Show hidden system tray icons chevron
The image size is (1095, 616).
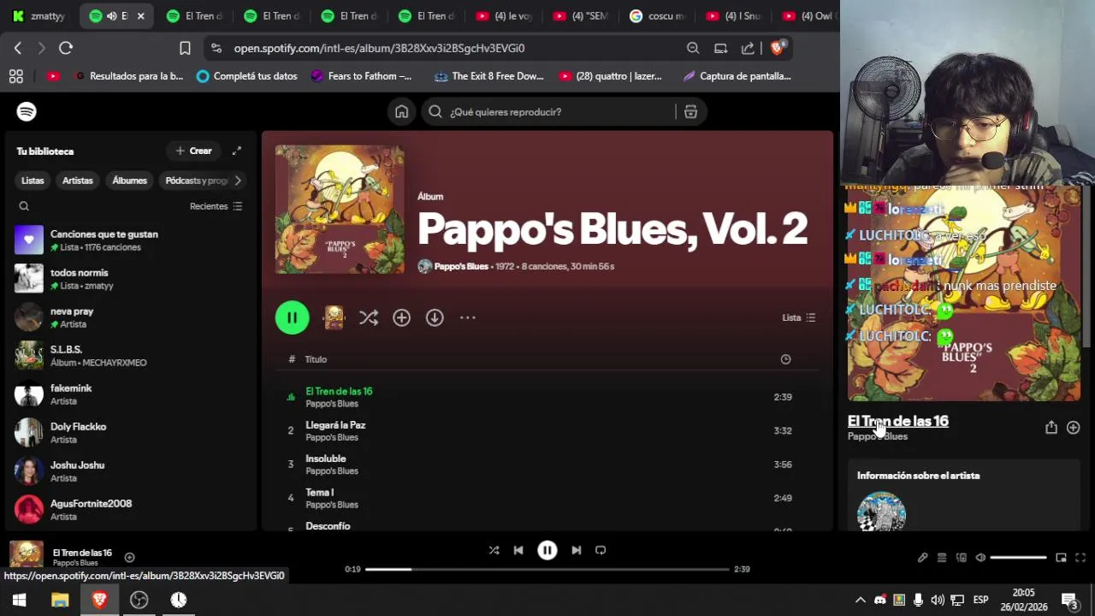pos(861,600)
